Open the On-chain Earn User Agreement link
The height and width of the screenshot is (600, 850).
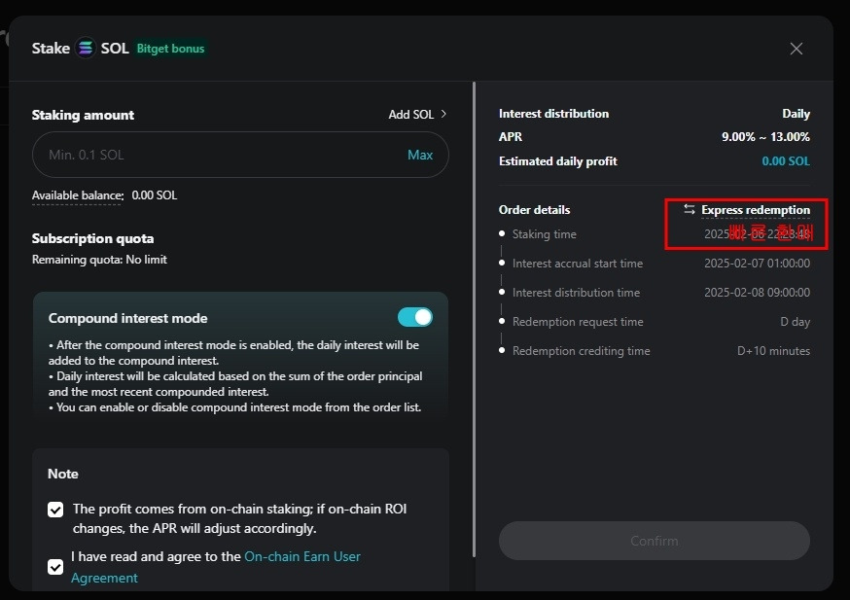click(302, 556)
